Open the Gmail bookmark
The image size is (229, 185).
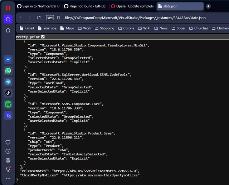coord(27,28)
